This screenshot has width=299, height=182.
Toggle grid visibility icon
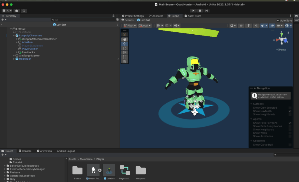(158, 26)
